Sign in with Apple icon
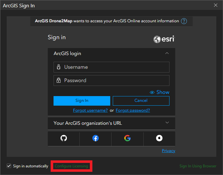 click(159, 138)
